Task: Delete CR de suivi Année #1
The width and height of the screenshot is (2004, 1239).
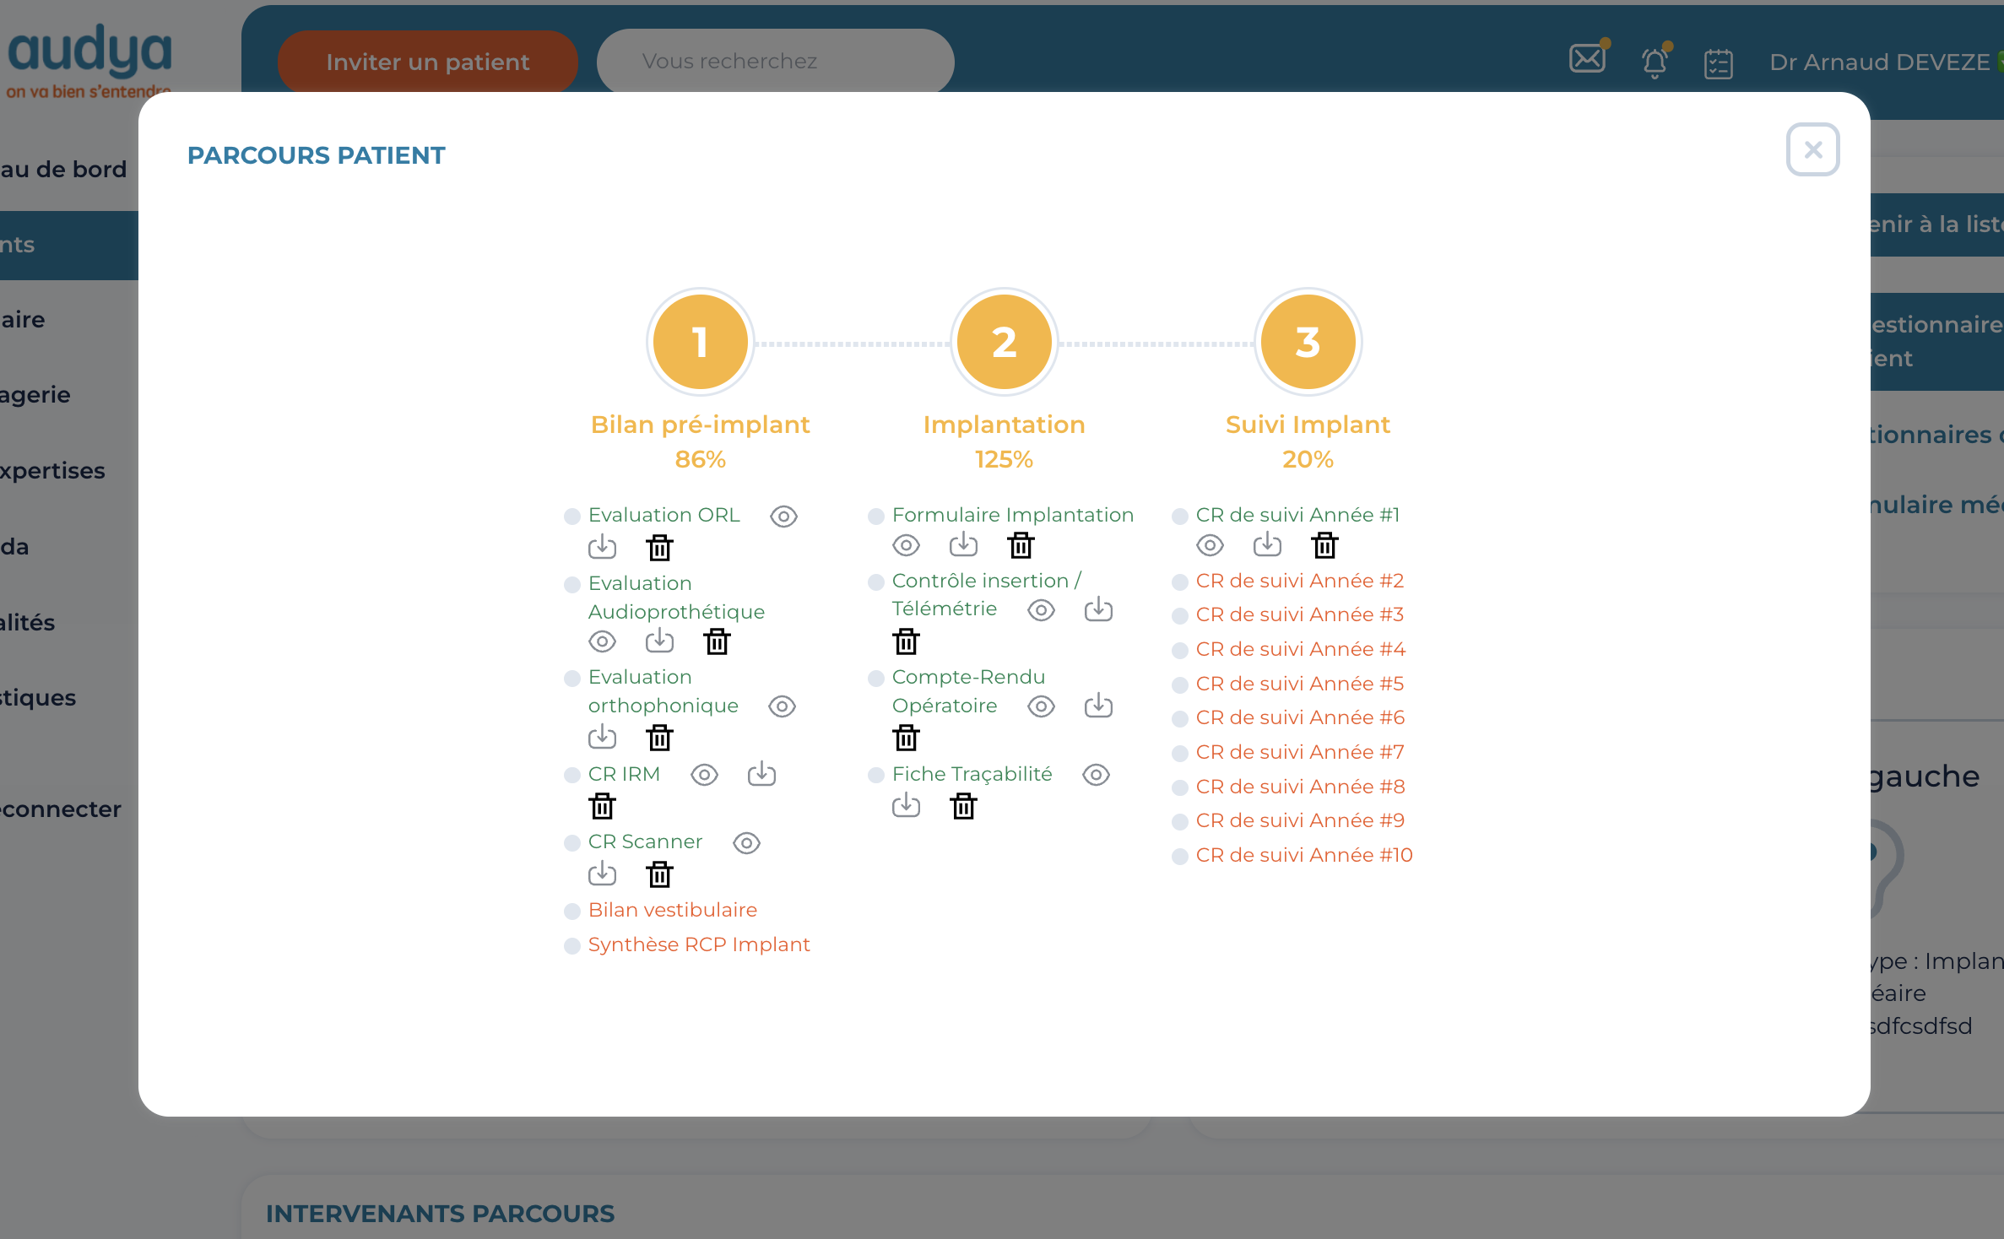Action: (x=1324, y=545)
